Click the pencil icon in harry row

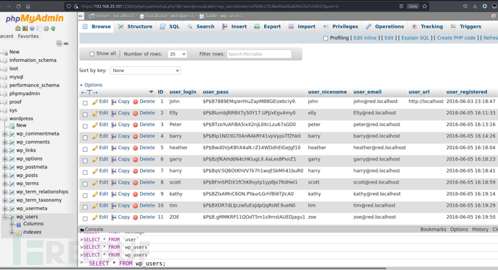[x=95, y=171]
